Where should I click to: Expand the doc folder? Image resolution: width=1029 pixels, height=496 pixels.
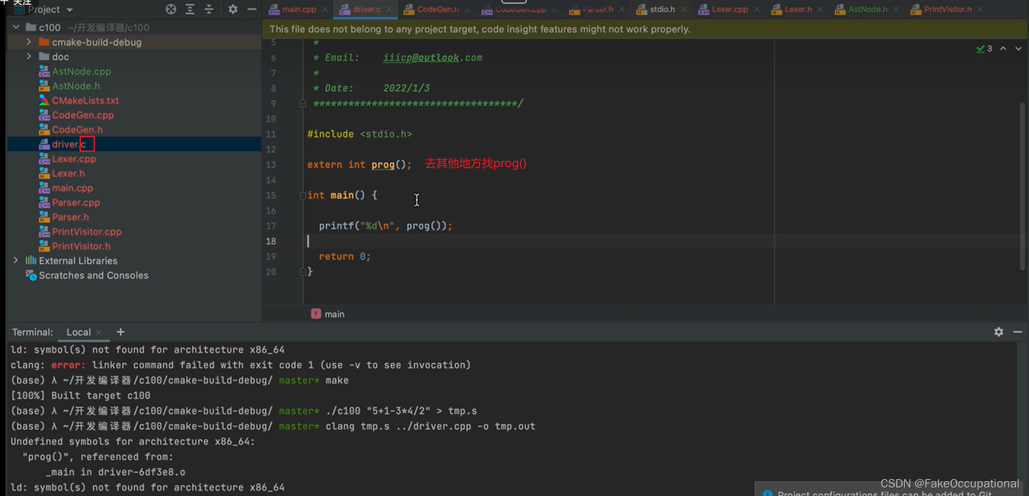(x=29, y=56)
